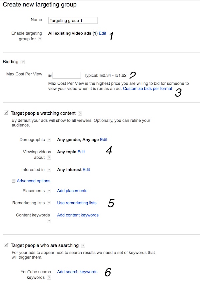Click help icon for Enable targeting group
This screenshot has width=200, height=291.
[40, 39]
